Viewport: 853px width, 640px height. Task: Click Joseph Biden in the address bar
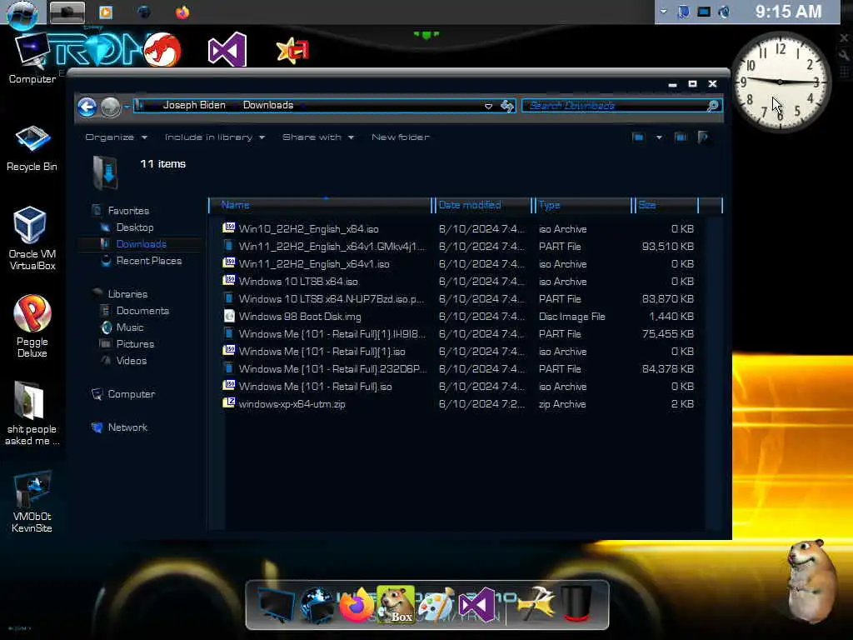(x=194, y=105)
